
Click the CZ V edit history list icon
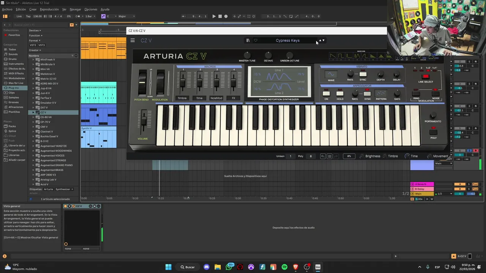pyautogui.click(x=330, y=156)
